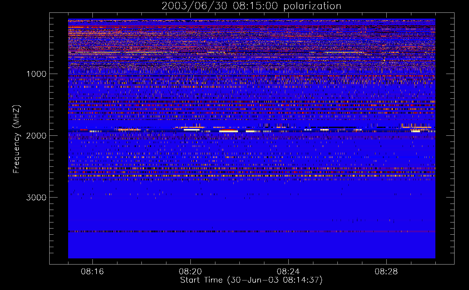The height and width of the screenshot is (290, 469).
Task: Click the 08:16 time tick label
Action: [x=92, y=272]
